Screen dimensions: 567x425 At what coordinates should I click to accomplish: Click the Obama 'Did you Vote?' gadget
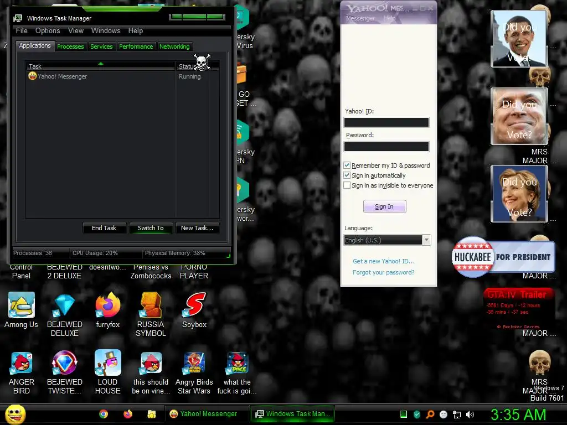tap(519, 39)
